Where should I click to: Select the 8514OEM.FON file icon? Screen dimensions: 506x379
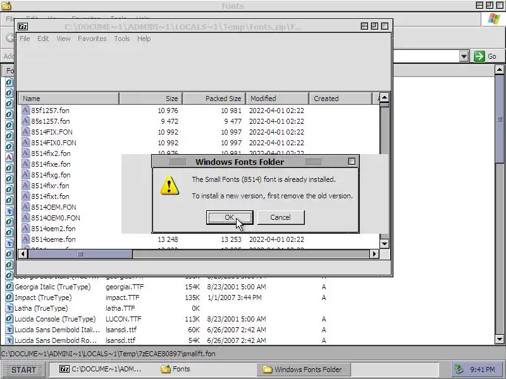pos(25,207)
